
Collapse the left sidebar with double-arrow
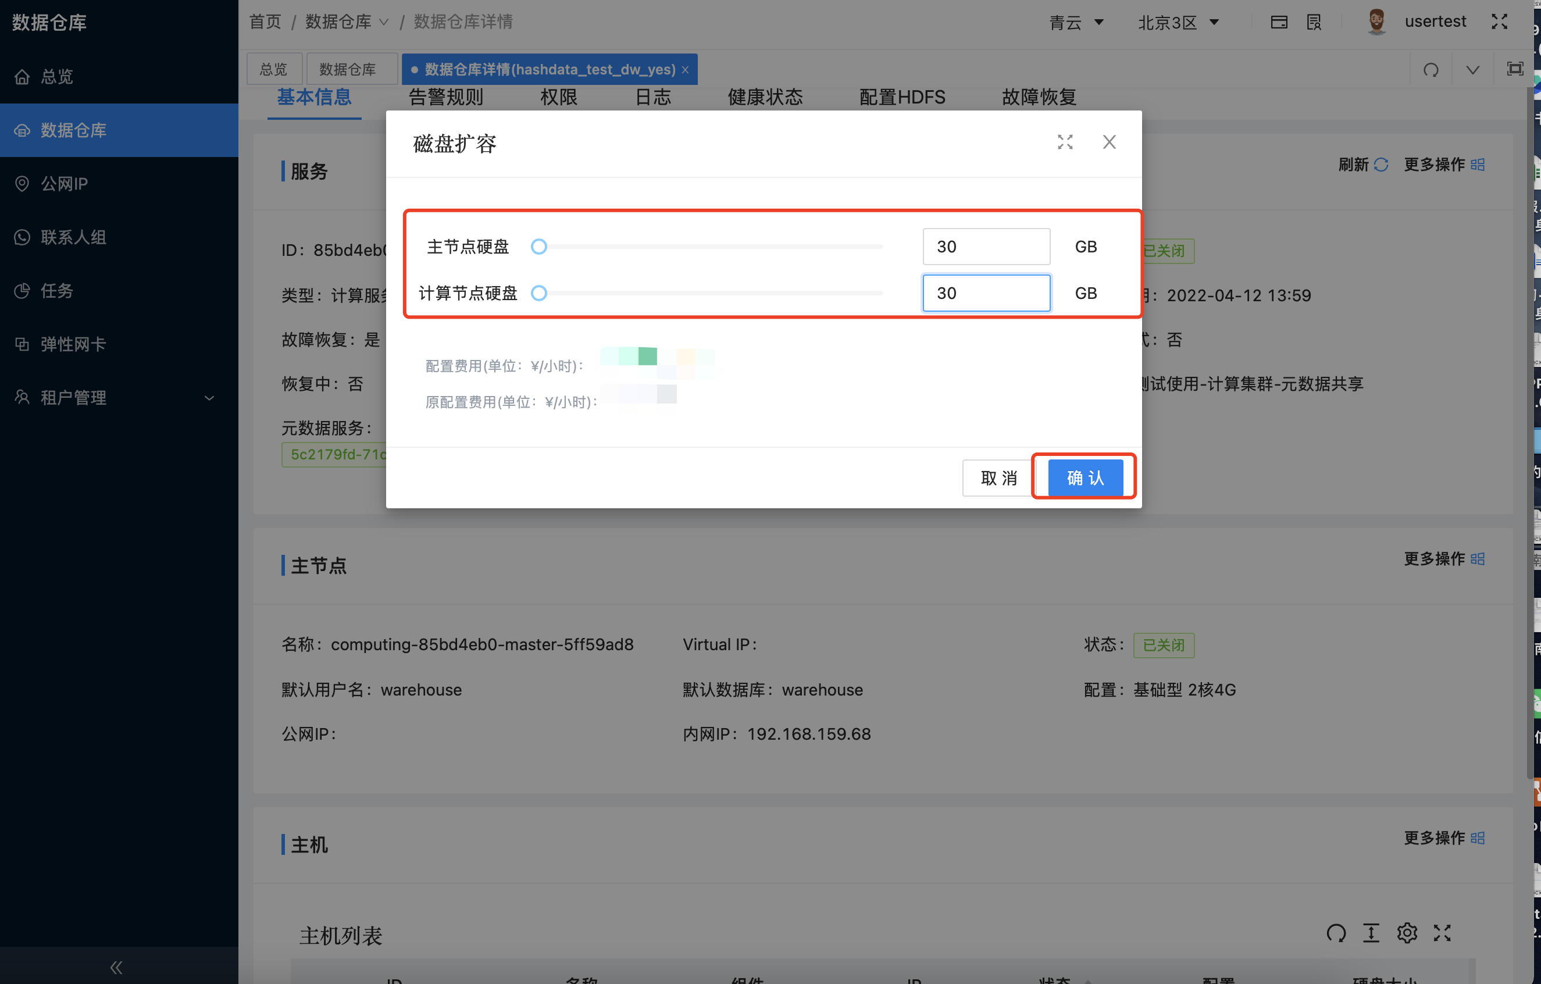tap(116, 967)
